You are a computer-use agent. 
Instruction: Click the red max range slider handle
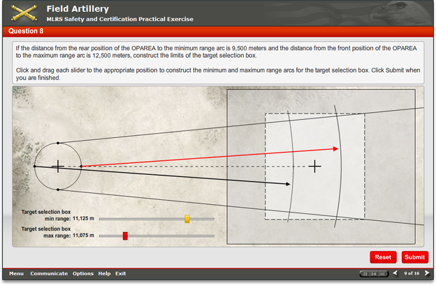coord(125,236)
